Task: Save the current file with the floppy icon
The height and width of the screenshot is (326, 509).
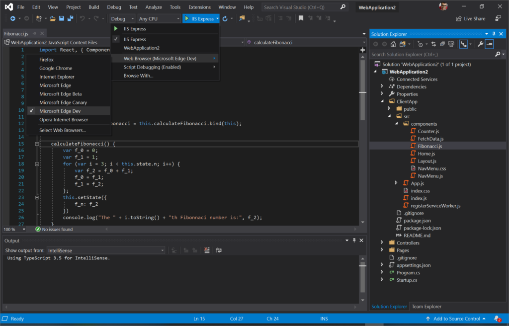Action: pyautogui.click(x=61, y=19)
